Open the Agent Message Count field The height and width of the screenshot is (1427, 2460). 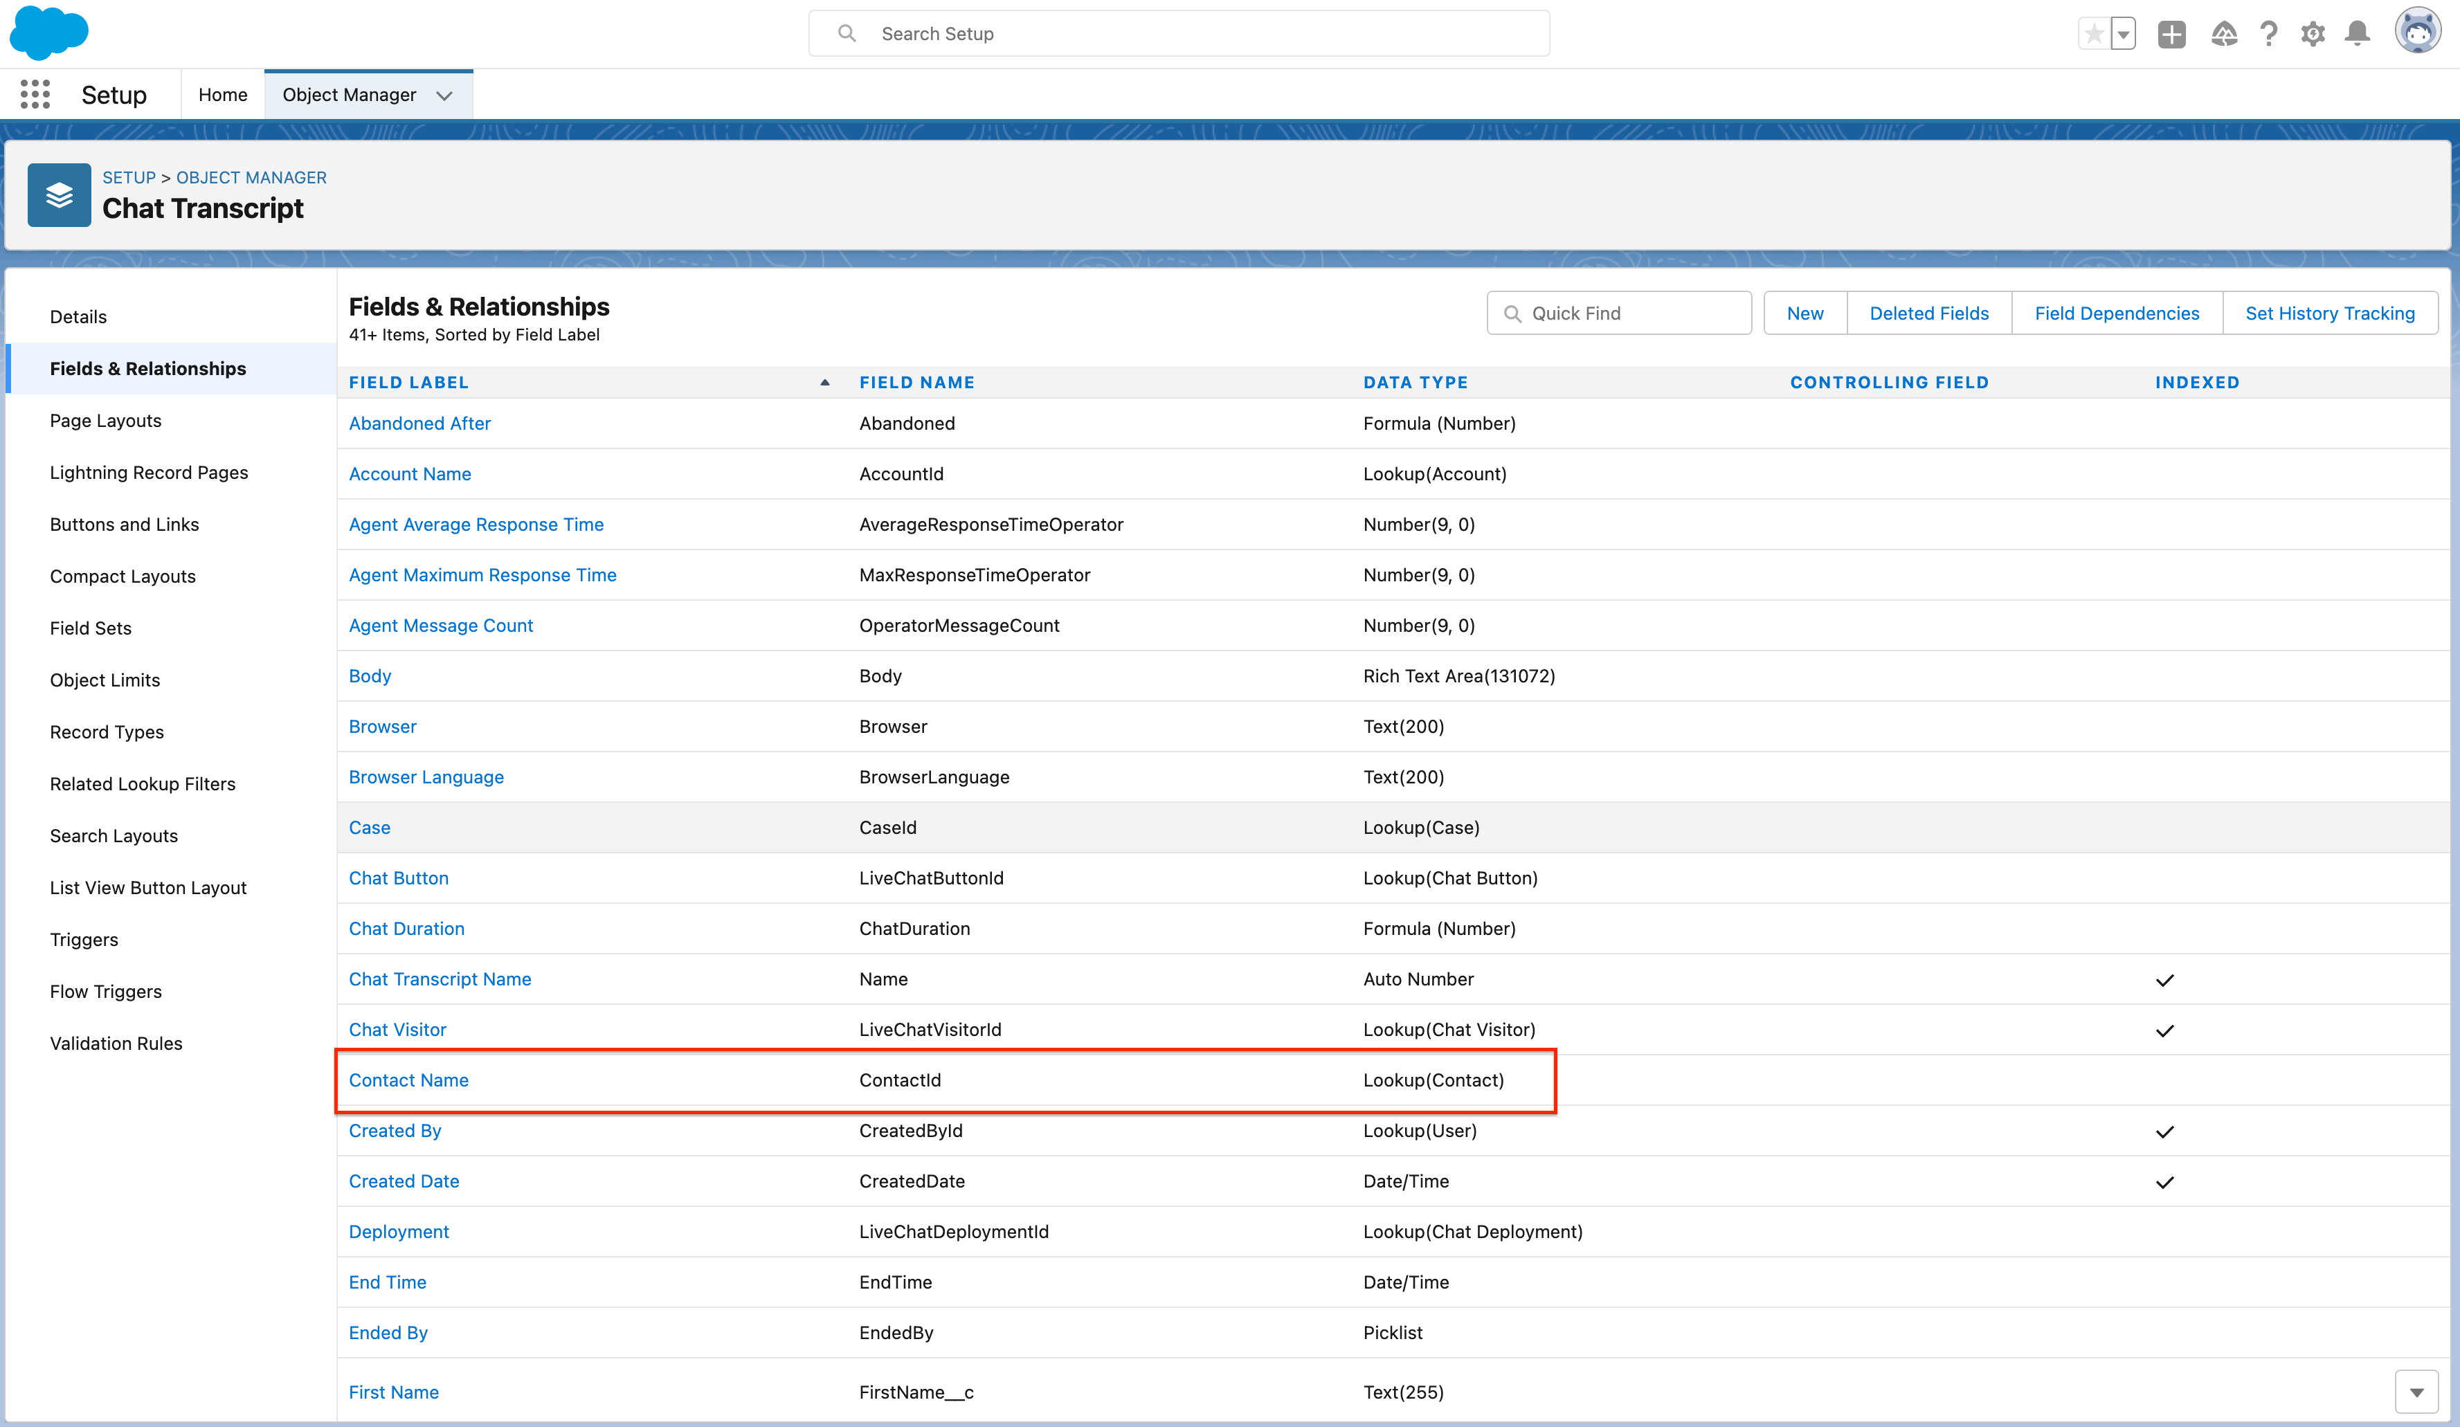pyautogui.click(x=441, y=625)
